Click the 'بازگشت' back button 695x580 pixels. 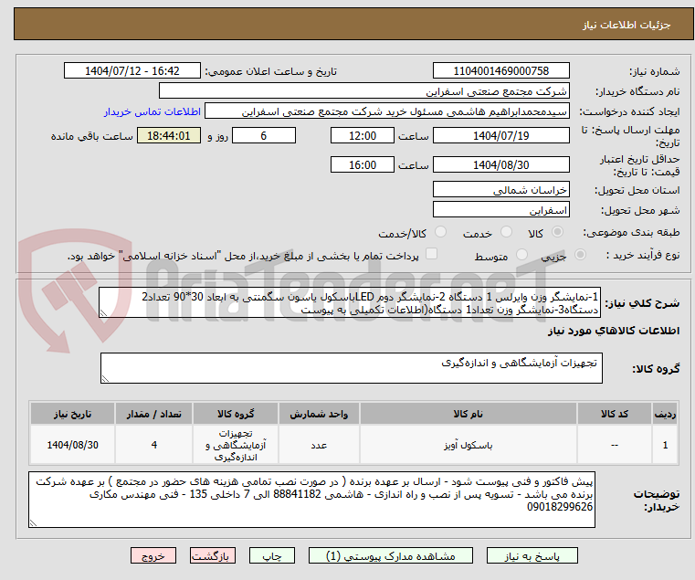[x=213, y=555]
